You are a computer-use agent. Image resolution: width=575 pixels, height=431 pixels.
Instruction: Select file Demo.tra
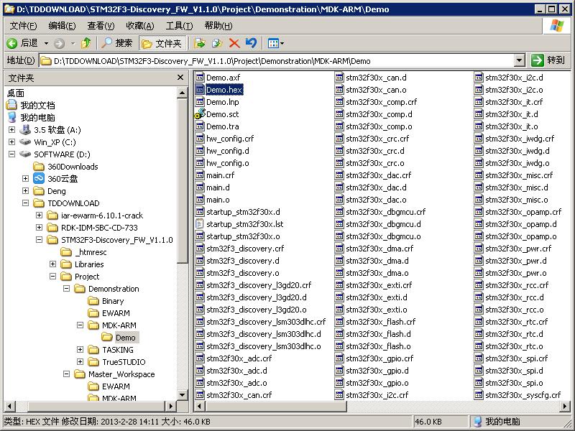223,126
